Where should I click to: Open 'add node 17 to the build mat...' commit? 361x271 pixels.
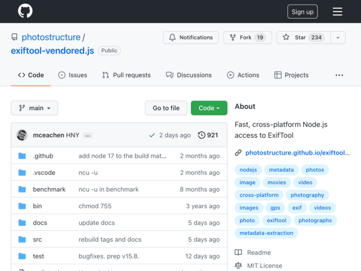point(122,156)
